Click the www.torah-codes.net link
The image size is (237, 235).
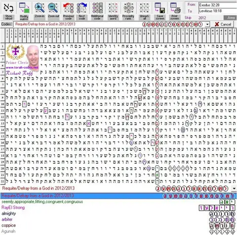pos(22,67)
